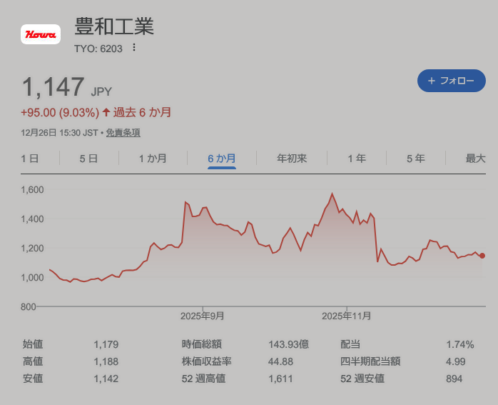Show the 最大 maximum range
Screen dimensions: 498x405
[x=475, y=159]
